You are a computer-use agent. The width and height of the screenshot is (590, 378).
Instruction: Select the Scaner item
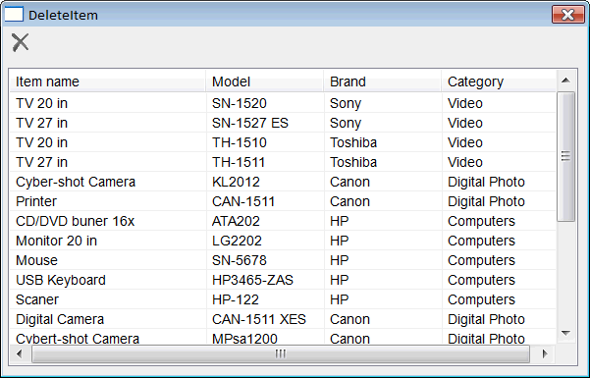283,299
